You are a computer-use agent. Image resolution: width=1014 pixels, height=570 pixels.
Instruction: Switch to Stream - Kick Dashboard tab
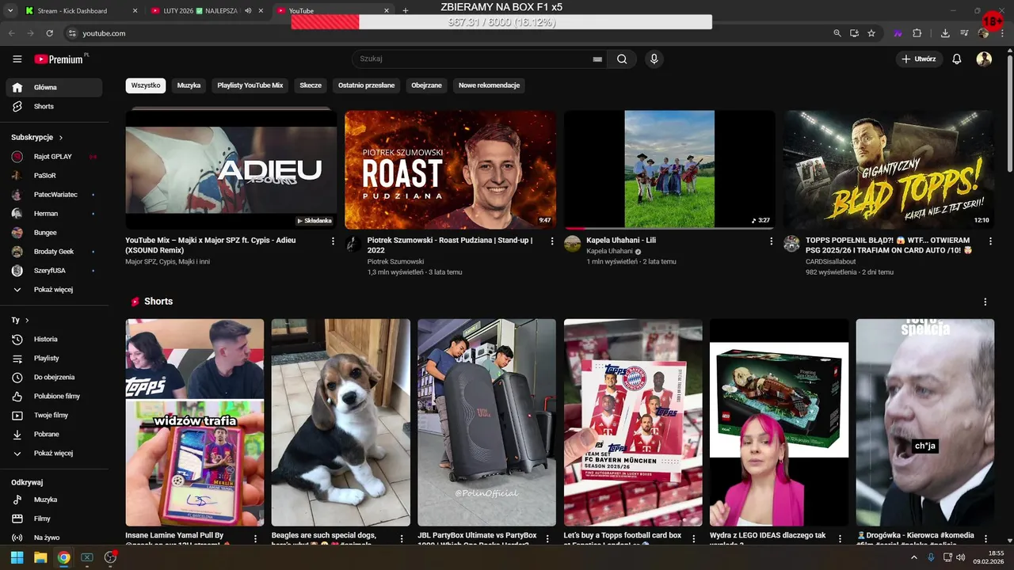[x=79, y=11]
